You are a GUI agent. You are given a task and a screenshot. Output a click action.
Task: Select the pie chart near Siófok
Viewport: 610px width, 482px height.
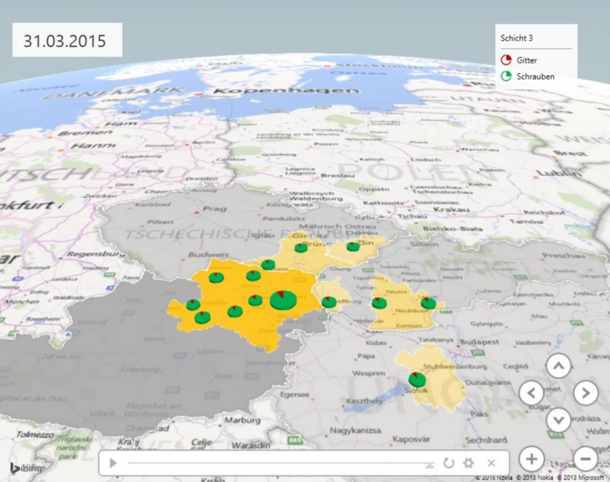coord(417,379)
